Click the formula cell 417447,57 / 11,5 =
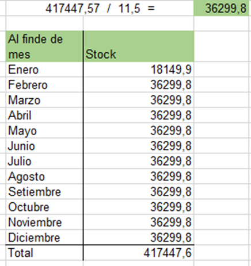 [100, 8]
